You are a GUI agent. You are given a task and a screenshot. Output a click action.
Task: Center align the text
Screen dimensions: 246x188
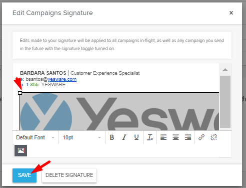click(175, 137)
